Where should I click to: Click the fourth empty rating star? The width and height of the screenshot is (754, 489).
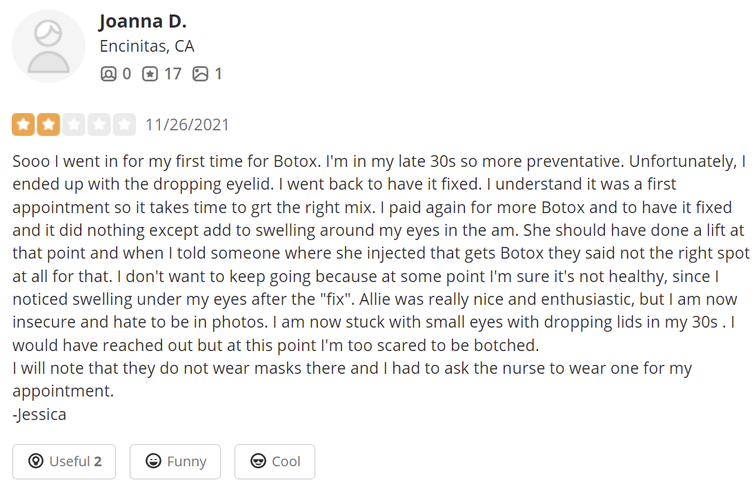[99, 125]
